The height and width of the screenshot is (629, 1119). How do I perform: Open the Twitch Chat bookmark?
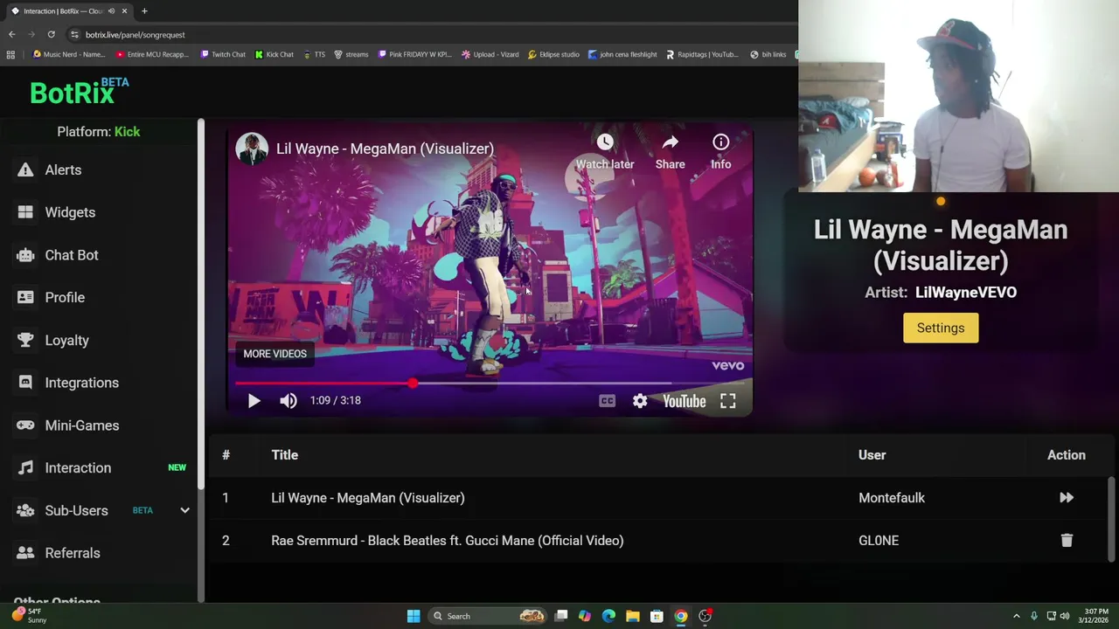pos(223,54)
